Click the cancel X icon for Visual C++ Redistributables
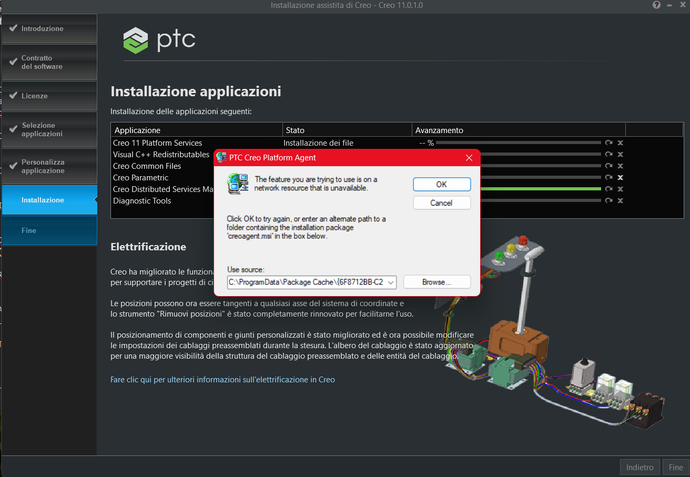Screen dimensions: 690x477 coord(621,154)
